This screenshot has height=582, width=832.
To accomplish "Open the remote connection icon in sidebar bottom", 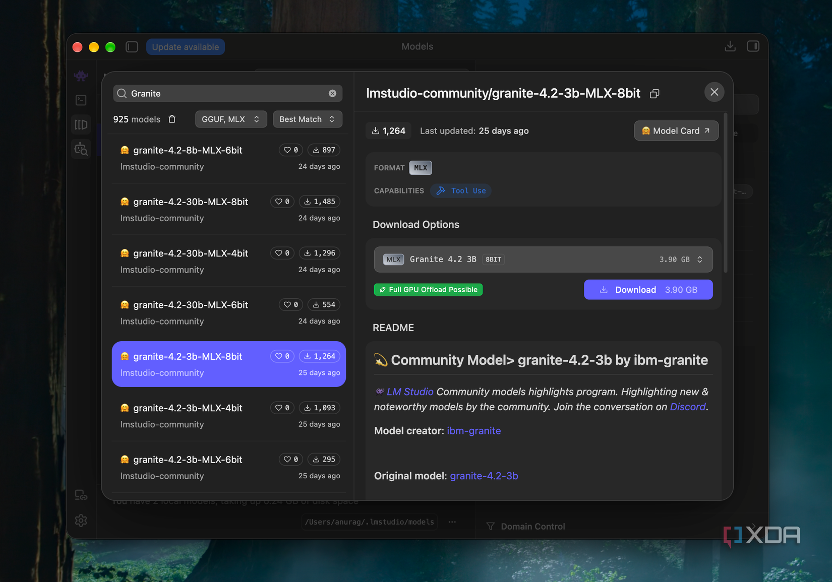I will click(81, 495).
